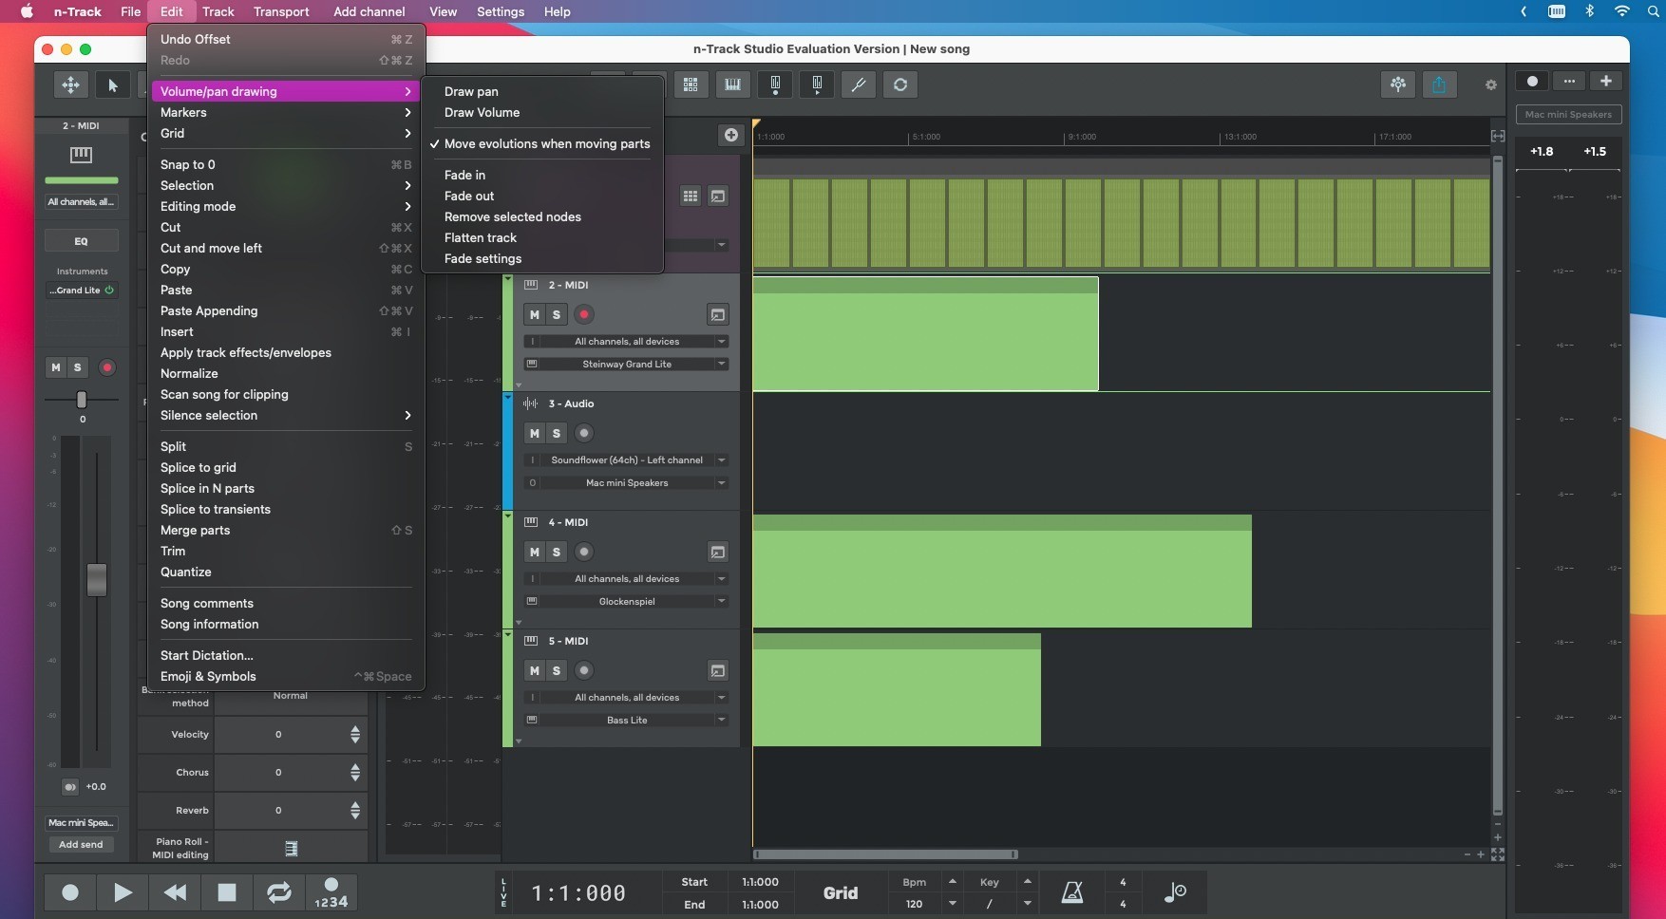
Task: Click the circular refresh toolbar icon
Action: click(900, 84)
